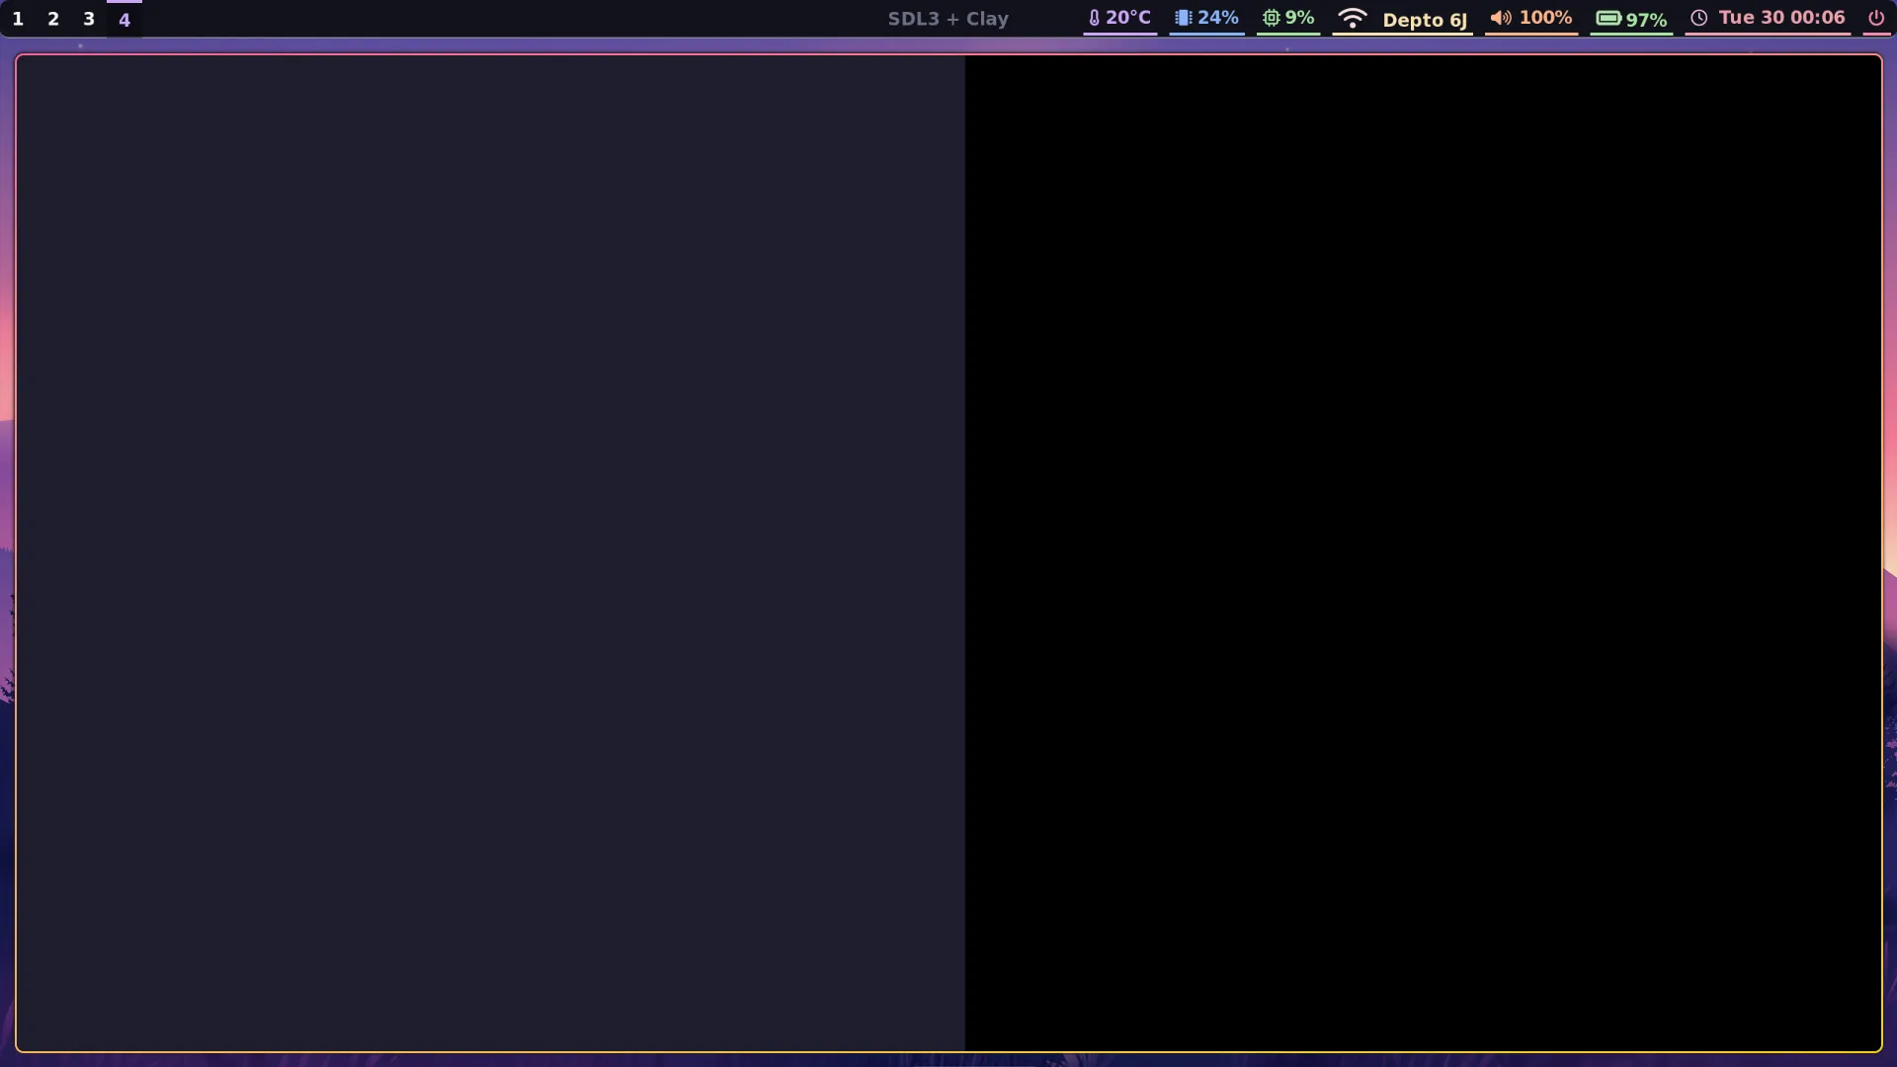The width and height of the screenshot is (1897, 1067).
Task: Click the battery status icon
Action: (1610, 18)
